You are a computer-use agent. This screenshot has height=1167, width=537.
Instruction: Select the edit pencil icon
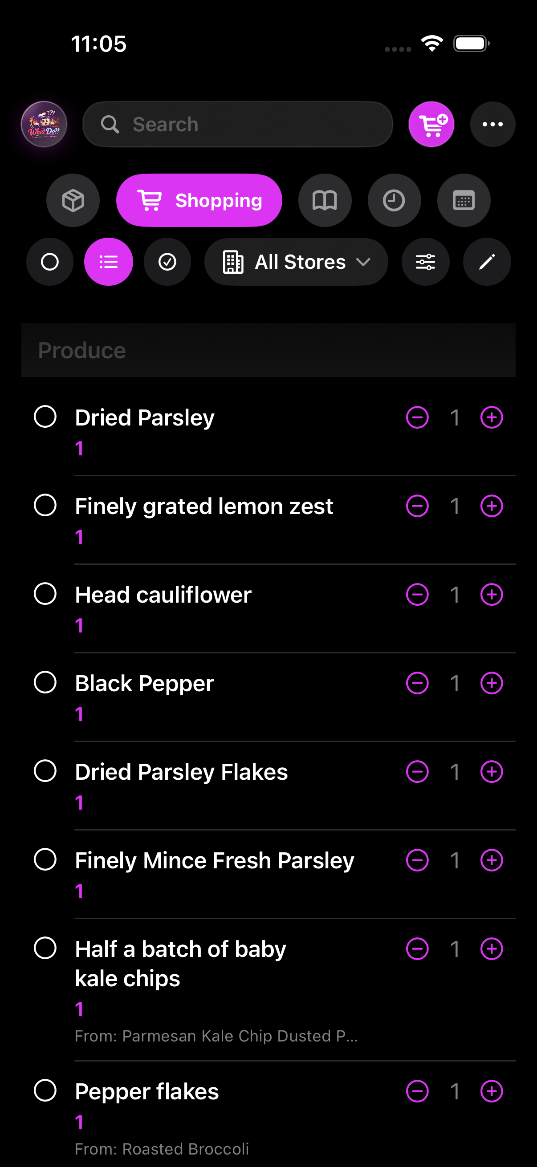click(x=486, y=261)
